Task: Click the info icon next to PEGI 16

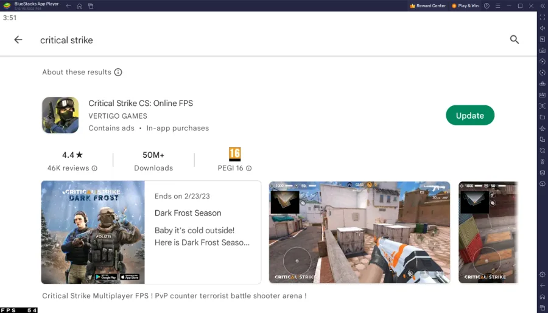Action: click(249, 169)
